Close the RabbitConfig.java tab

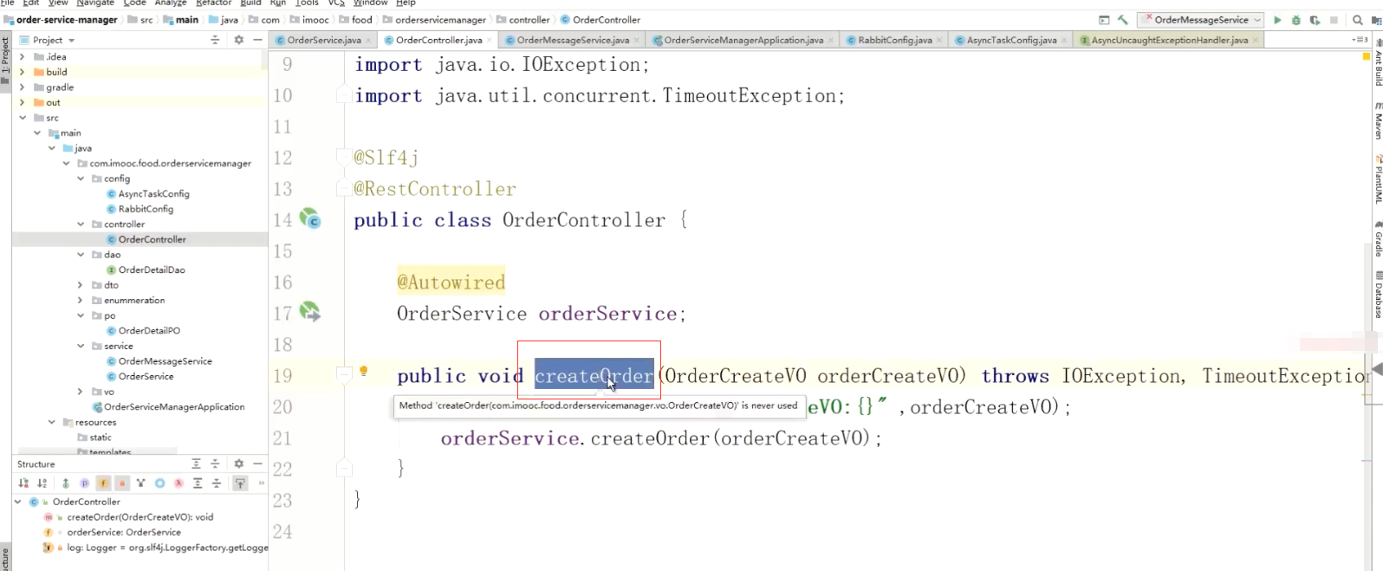click(939, 40)
